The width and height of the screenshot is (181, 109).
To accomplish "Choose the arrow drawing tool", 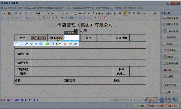I will tap(26, 44).
